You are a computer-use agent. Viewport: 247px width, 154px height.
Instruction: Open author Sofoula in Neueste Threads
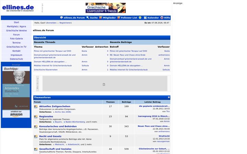tap(85, 65)
